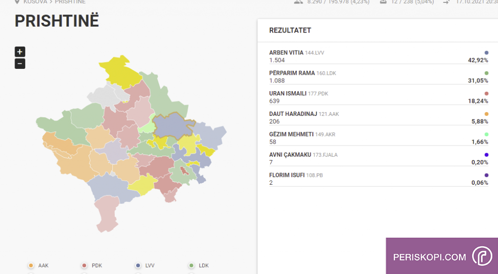Click the voters turnout people icon
The width and height of the screenshot is (498, 274).
[299, 2]
